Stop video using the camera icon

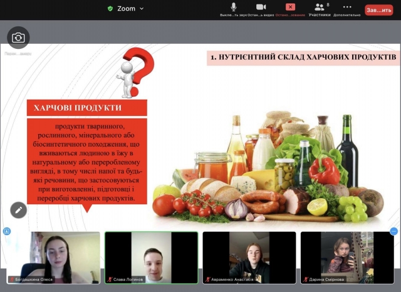point(261,8)
